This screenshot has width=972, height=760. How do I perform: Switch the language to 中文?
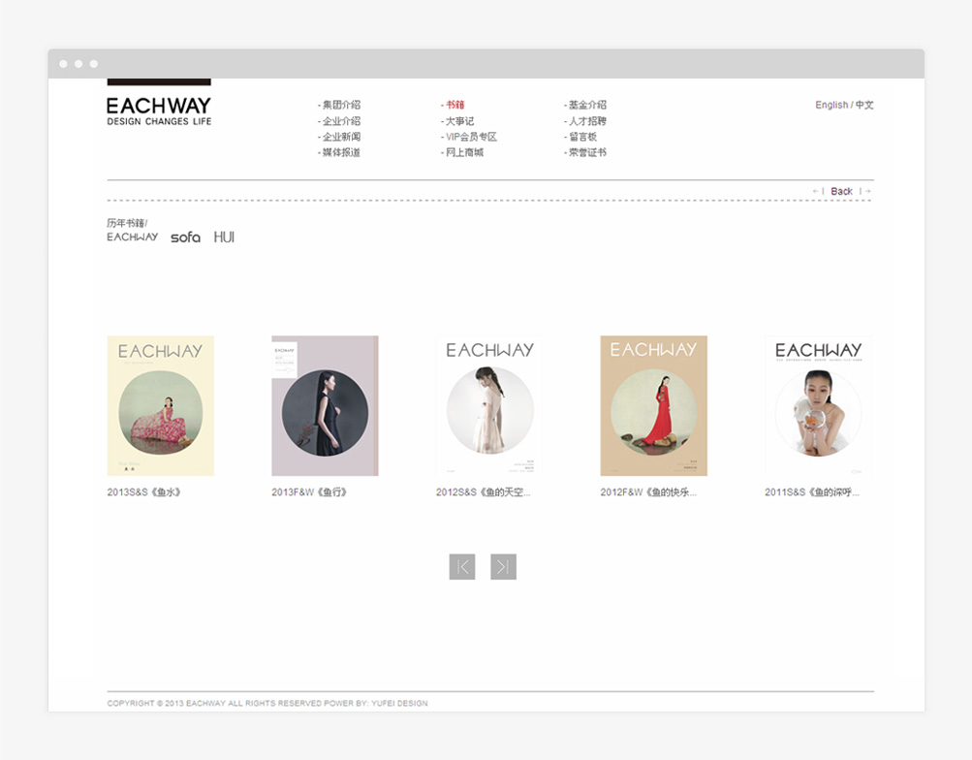[864, 105]
